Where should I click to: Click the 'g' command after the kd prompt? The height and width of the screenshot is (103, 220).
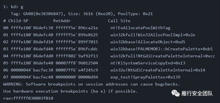click(22, 7)
